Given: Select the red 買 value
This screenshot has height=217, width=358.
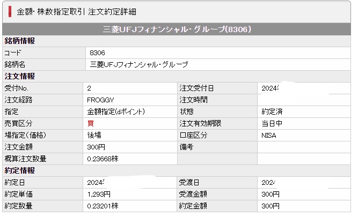Looking at the screenshot, I should point(91,124).
